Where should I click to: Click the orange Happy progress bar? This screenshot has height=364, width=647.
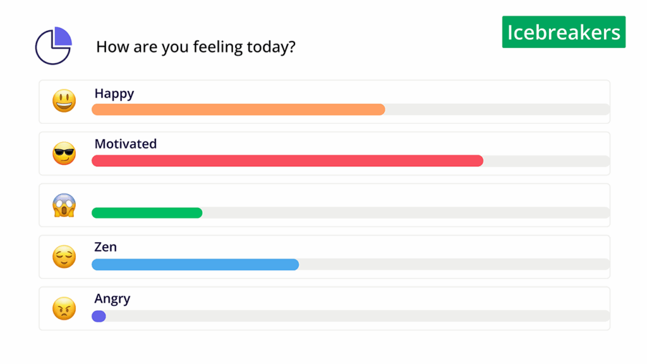tap(238, 109)
